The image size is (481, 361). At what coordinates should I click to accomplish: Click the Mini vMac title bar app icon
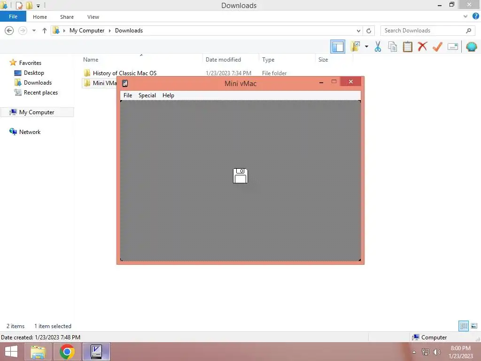pos(125,83)
